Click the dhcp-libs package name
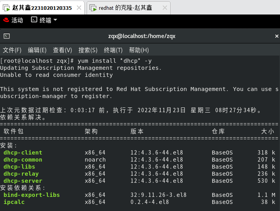 pos(19,167)
